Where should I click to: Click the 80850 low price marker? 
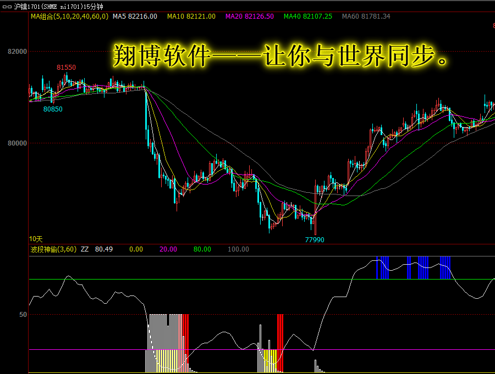[x=53, y=109]
